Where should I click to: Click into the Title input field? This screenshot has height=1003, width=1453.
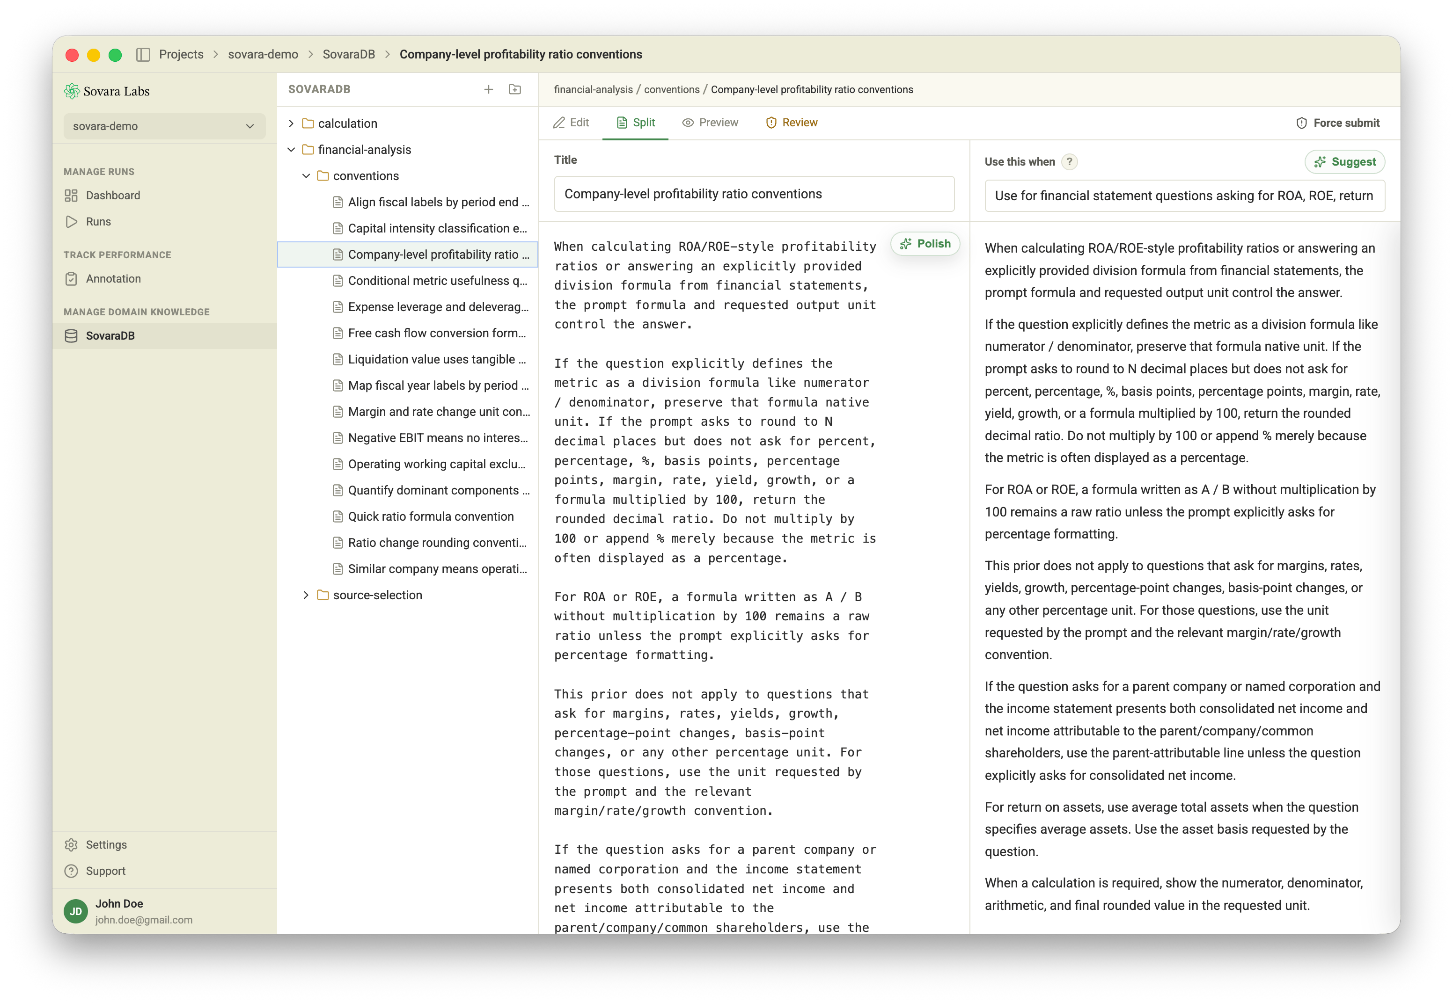[754, 194]
